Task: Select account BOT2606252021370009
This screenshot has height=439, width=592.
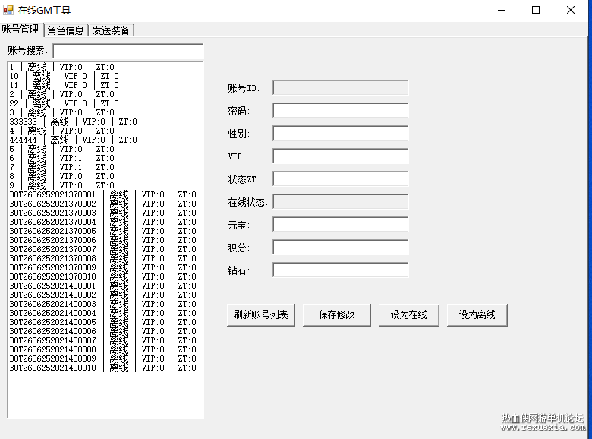Action: pos(105,267)
